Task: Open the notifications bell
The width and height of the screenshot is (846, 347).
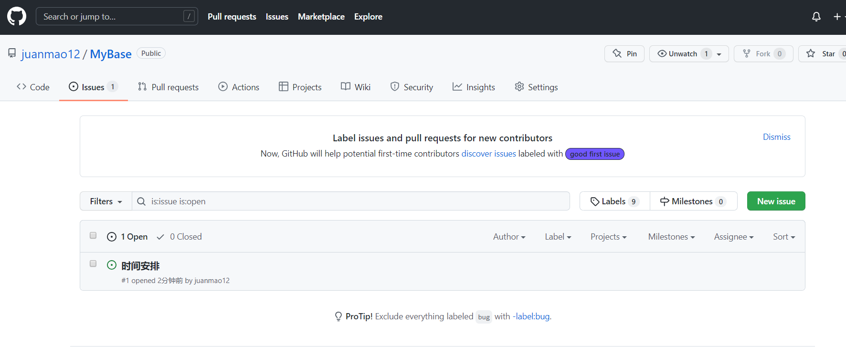Action: pos(816,17)
